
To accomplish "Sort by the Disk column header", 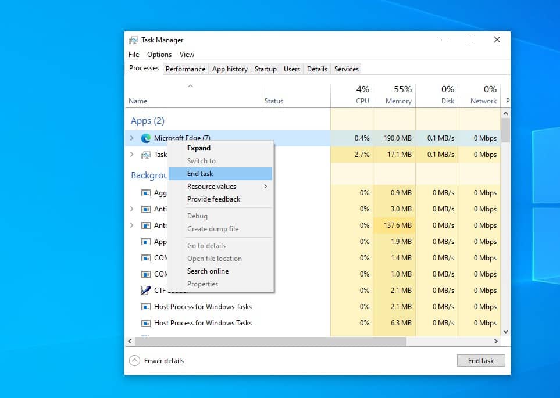I will click(437, 95).
